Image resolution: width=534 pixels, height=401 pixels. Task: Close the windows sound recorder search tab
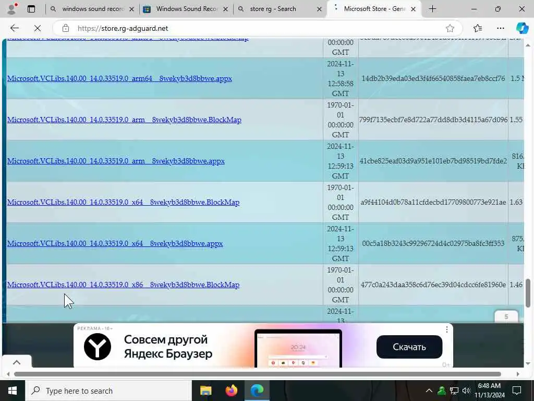pyautogui.click(x=132, y=9)
